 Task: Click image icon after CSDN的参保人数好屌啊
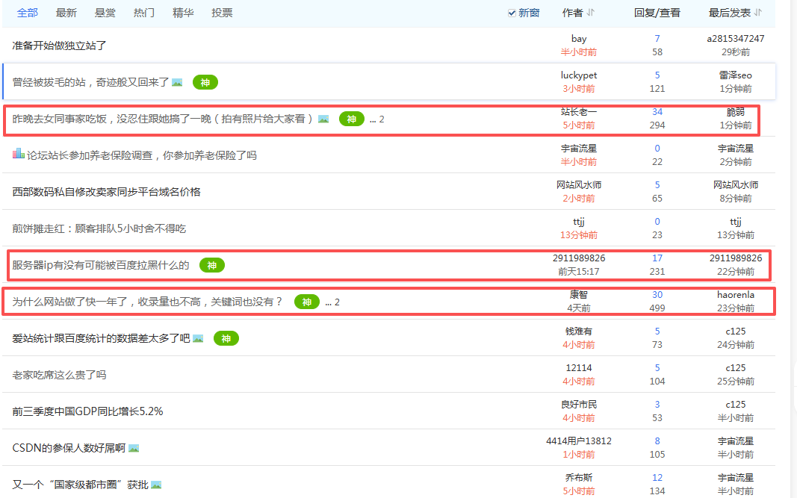134,448
